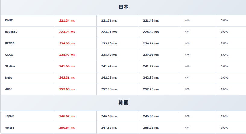Click the RFCCO row label
Screen dimensions: 246x134
[x=10, y=43]
